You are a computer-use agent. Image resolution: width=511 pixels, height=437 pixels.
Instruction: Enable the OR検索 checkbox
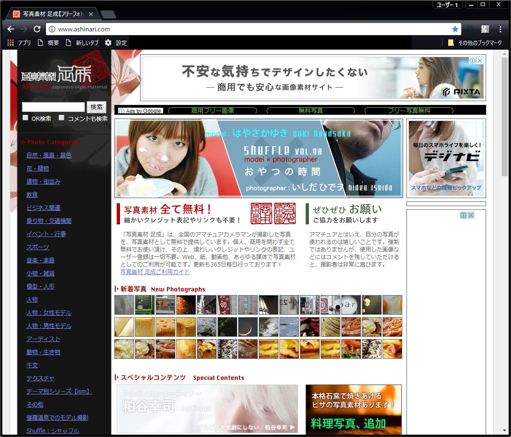[26, 118]
